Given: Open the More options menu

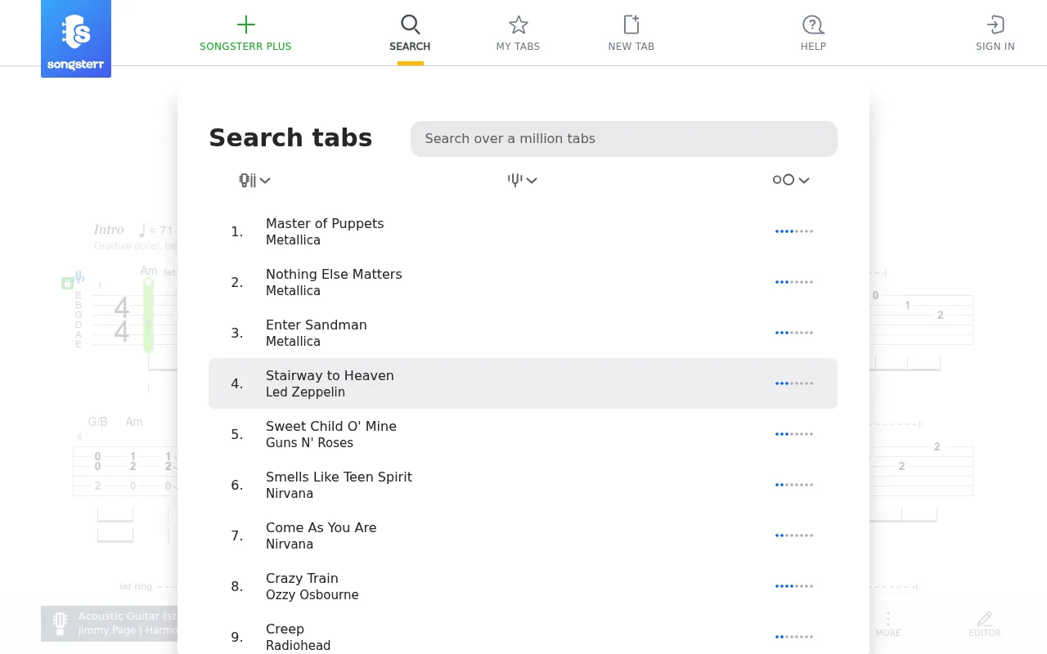Looking at the screenshot, I should point(888,625).
